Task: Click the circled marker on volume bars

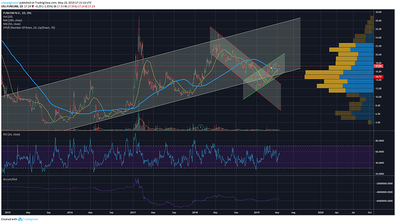Action: 200,127
